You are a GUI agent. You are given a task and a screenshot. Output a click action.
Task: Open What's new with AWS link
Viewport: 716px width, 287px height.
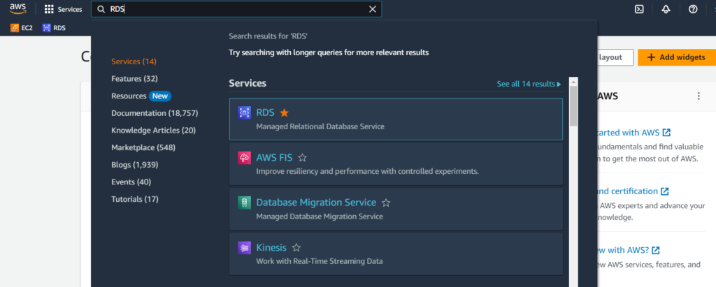pos(627,250)
